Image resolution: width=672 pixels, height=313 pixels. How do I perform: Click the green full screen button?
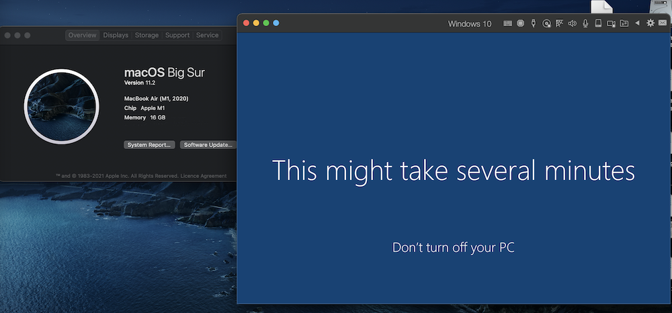266,23
